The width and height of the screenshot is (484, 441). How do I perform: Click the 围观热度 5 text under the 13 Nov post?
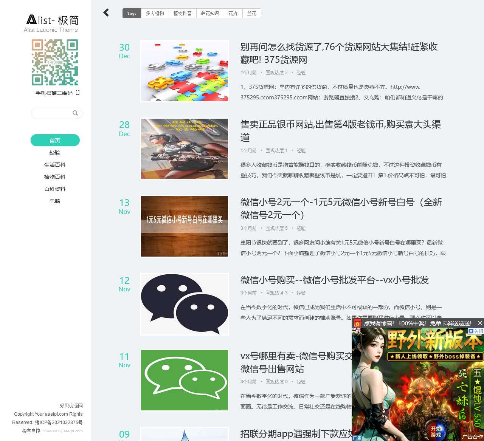(276, 228)
